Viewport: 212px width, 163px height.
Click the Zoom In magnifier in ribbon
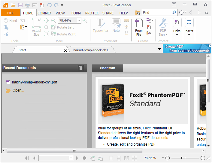[x=85, y=20]
